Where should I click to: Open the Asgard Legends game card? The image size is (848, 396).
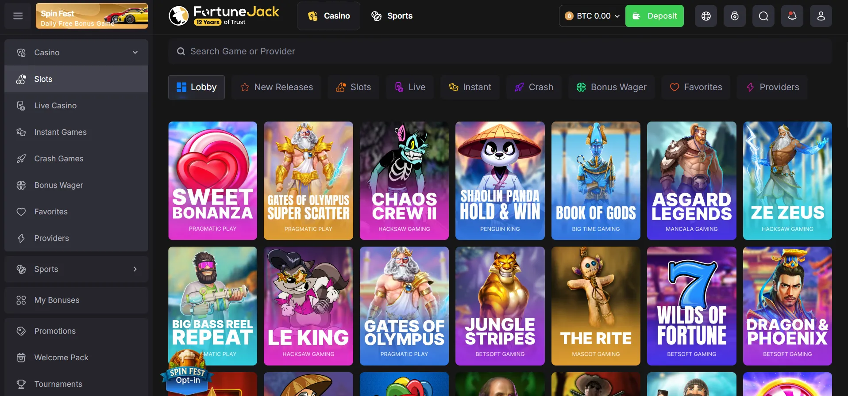click(692, 181)
